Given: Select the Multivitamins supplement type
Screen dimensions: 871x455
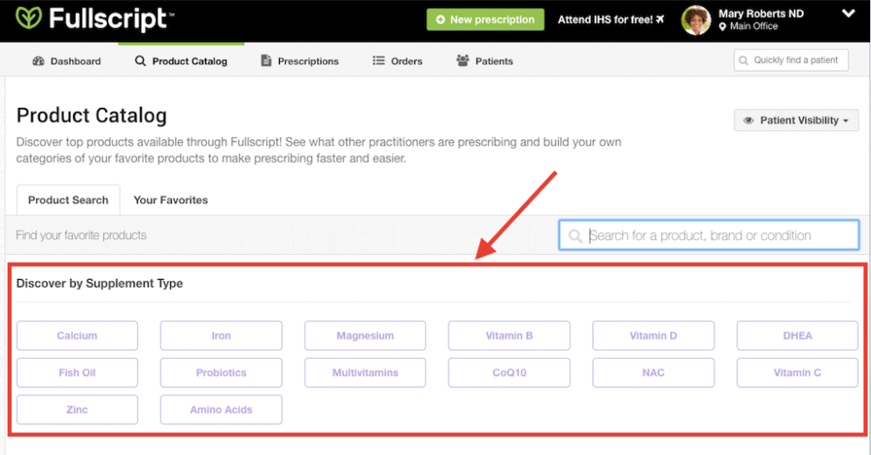Looking at the screenshot, I should coord(365,373).
